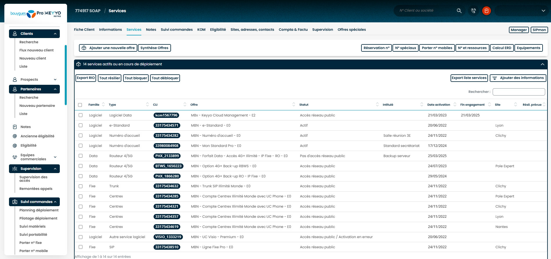This screenshot has height=259, width=551.
Task: Click Ajouter une nouvelle offre button
Action: point(108,48)
